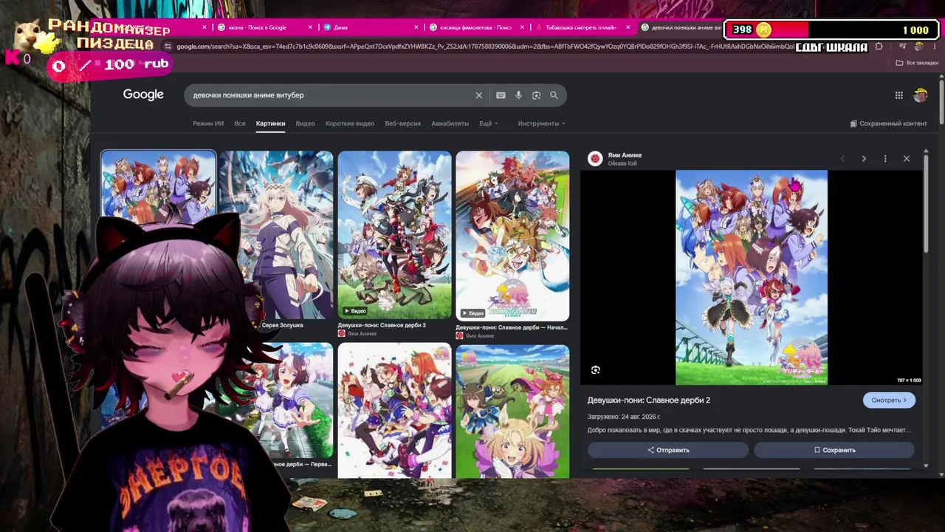
Task: Click the Отправить share button
Action: 668,450
